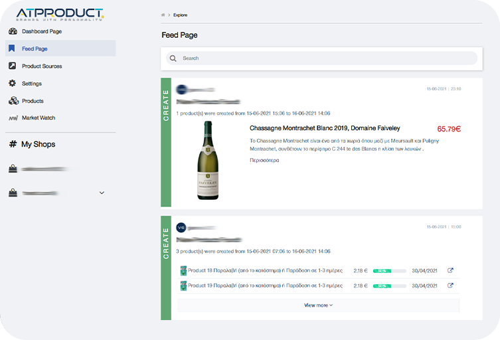The width and height of the screenshot is (500, 340).
Task: Click the Market Watch chart icon
Action: 13,118
